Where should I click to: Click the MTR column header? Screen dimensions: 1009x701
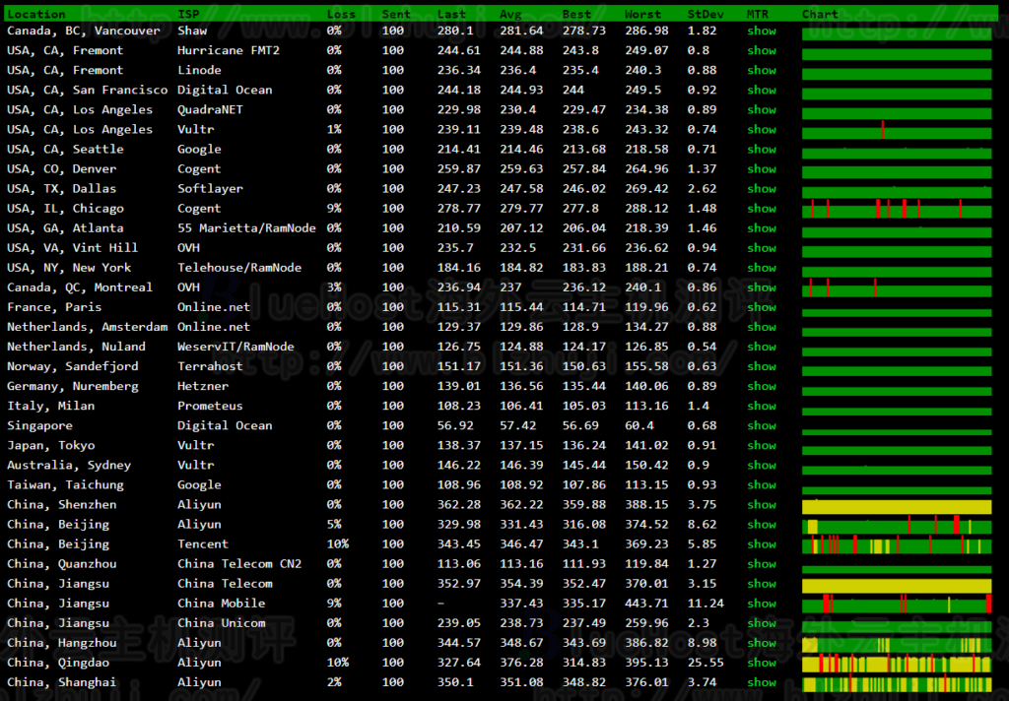pyautogui.click(x=758, y=14)
